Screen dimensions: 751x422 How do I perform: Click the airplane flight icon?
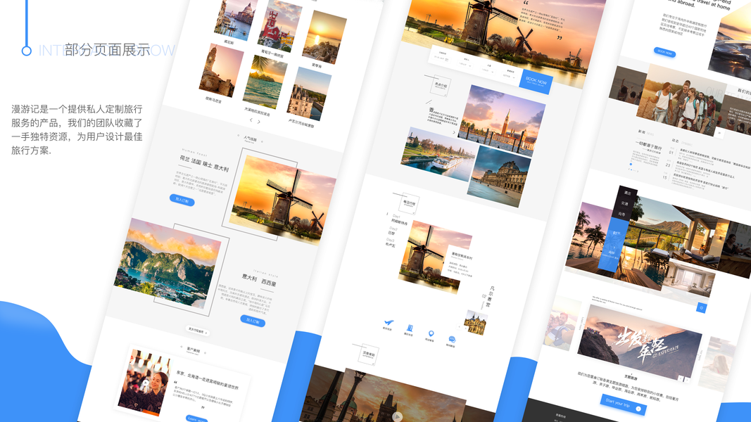389,324
